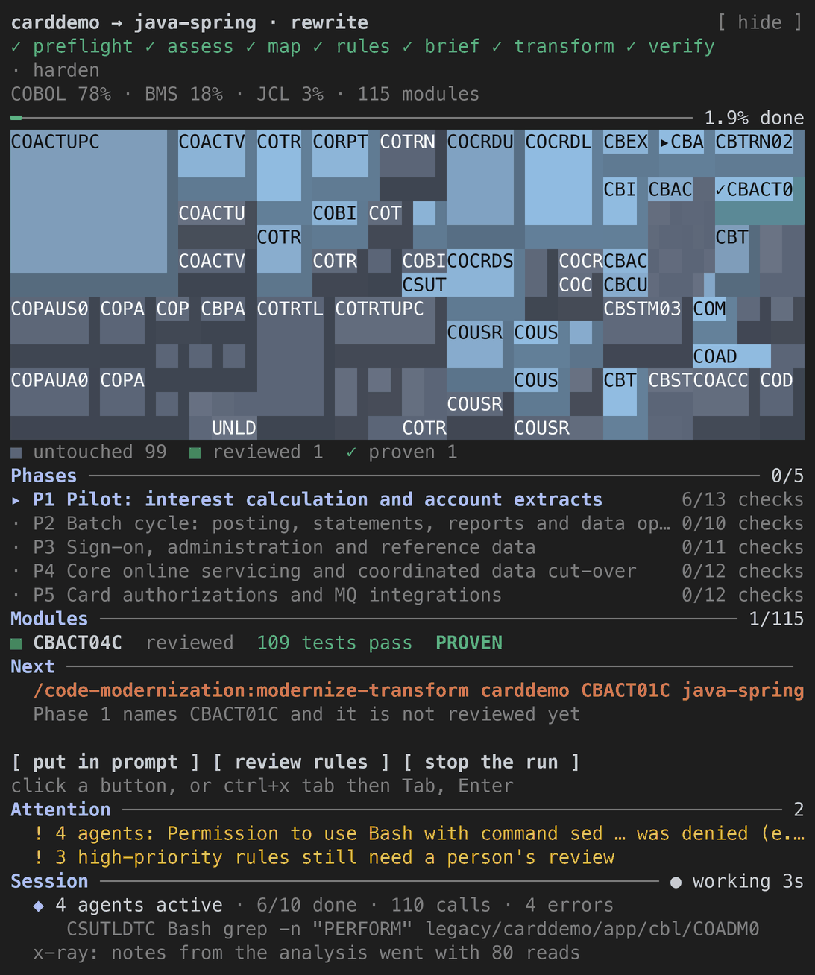This screenshot has width=815, height=975.
Task: Expand P5 Card authorizations phase row
Action: (407, 595)
